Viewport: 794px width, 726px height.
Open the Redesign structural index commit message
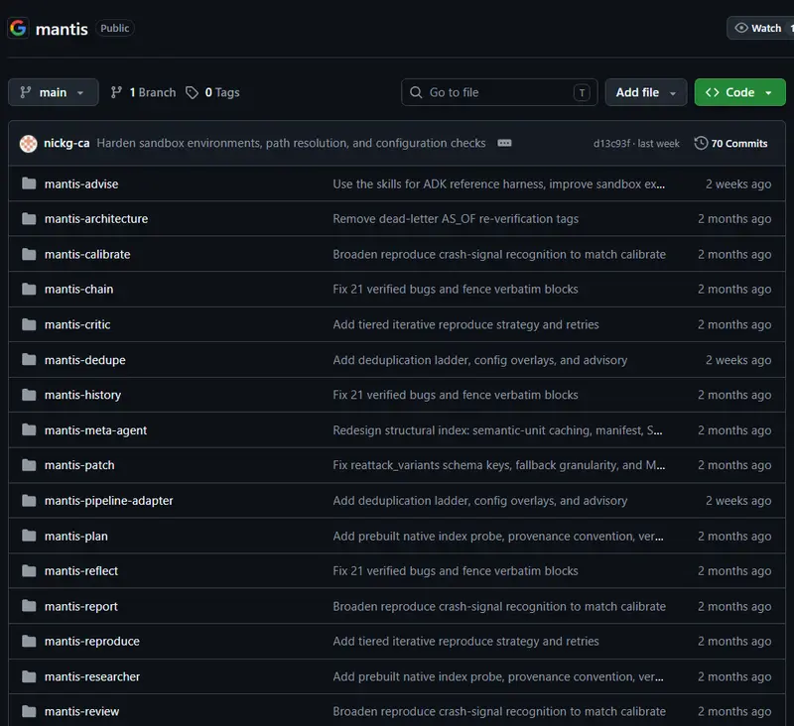pos(497,430)
